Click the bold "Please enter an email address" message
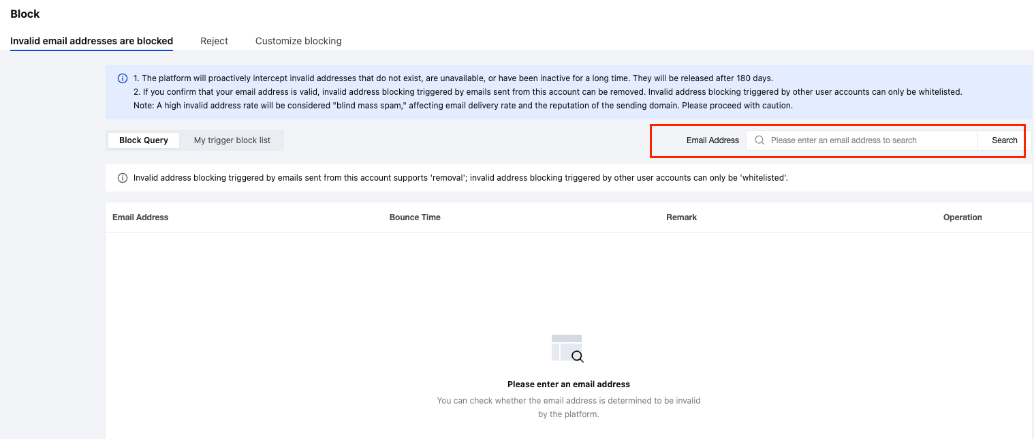 click(x=569, y=384)
